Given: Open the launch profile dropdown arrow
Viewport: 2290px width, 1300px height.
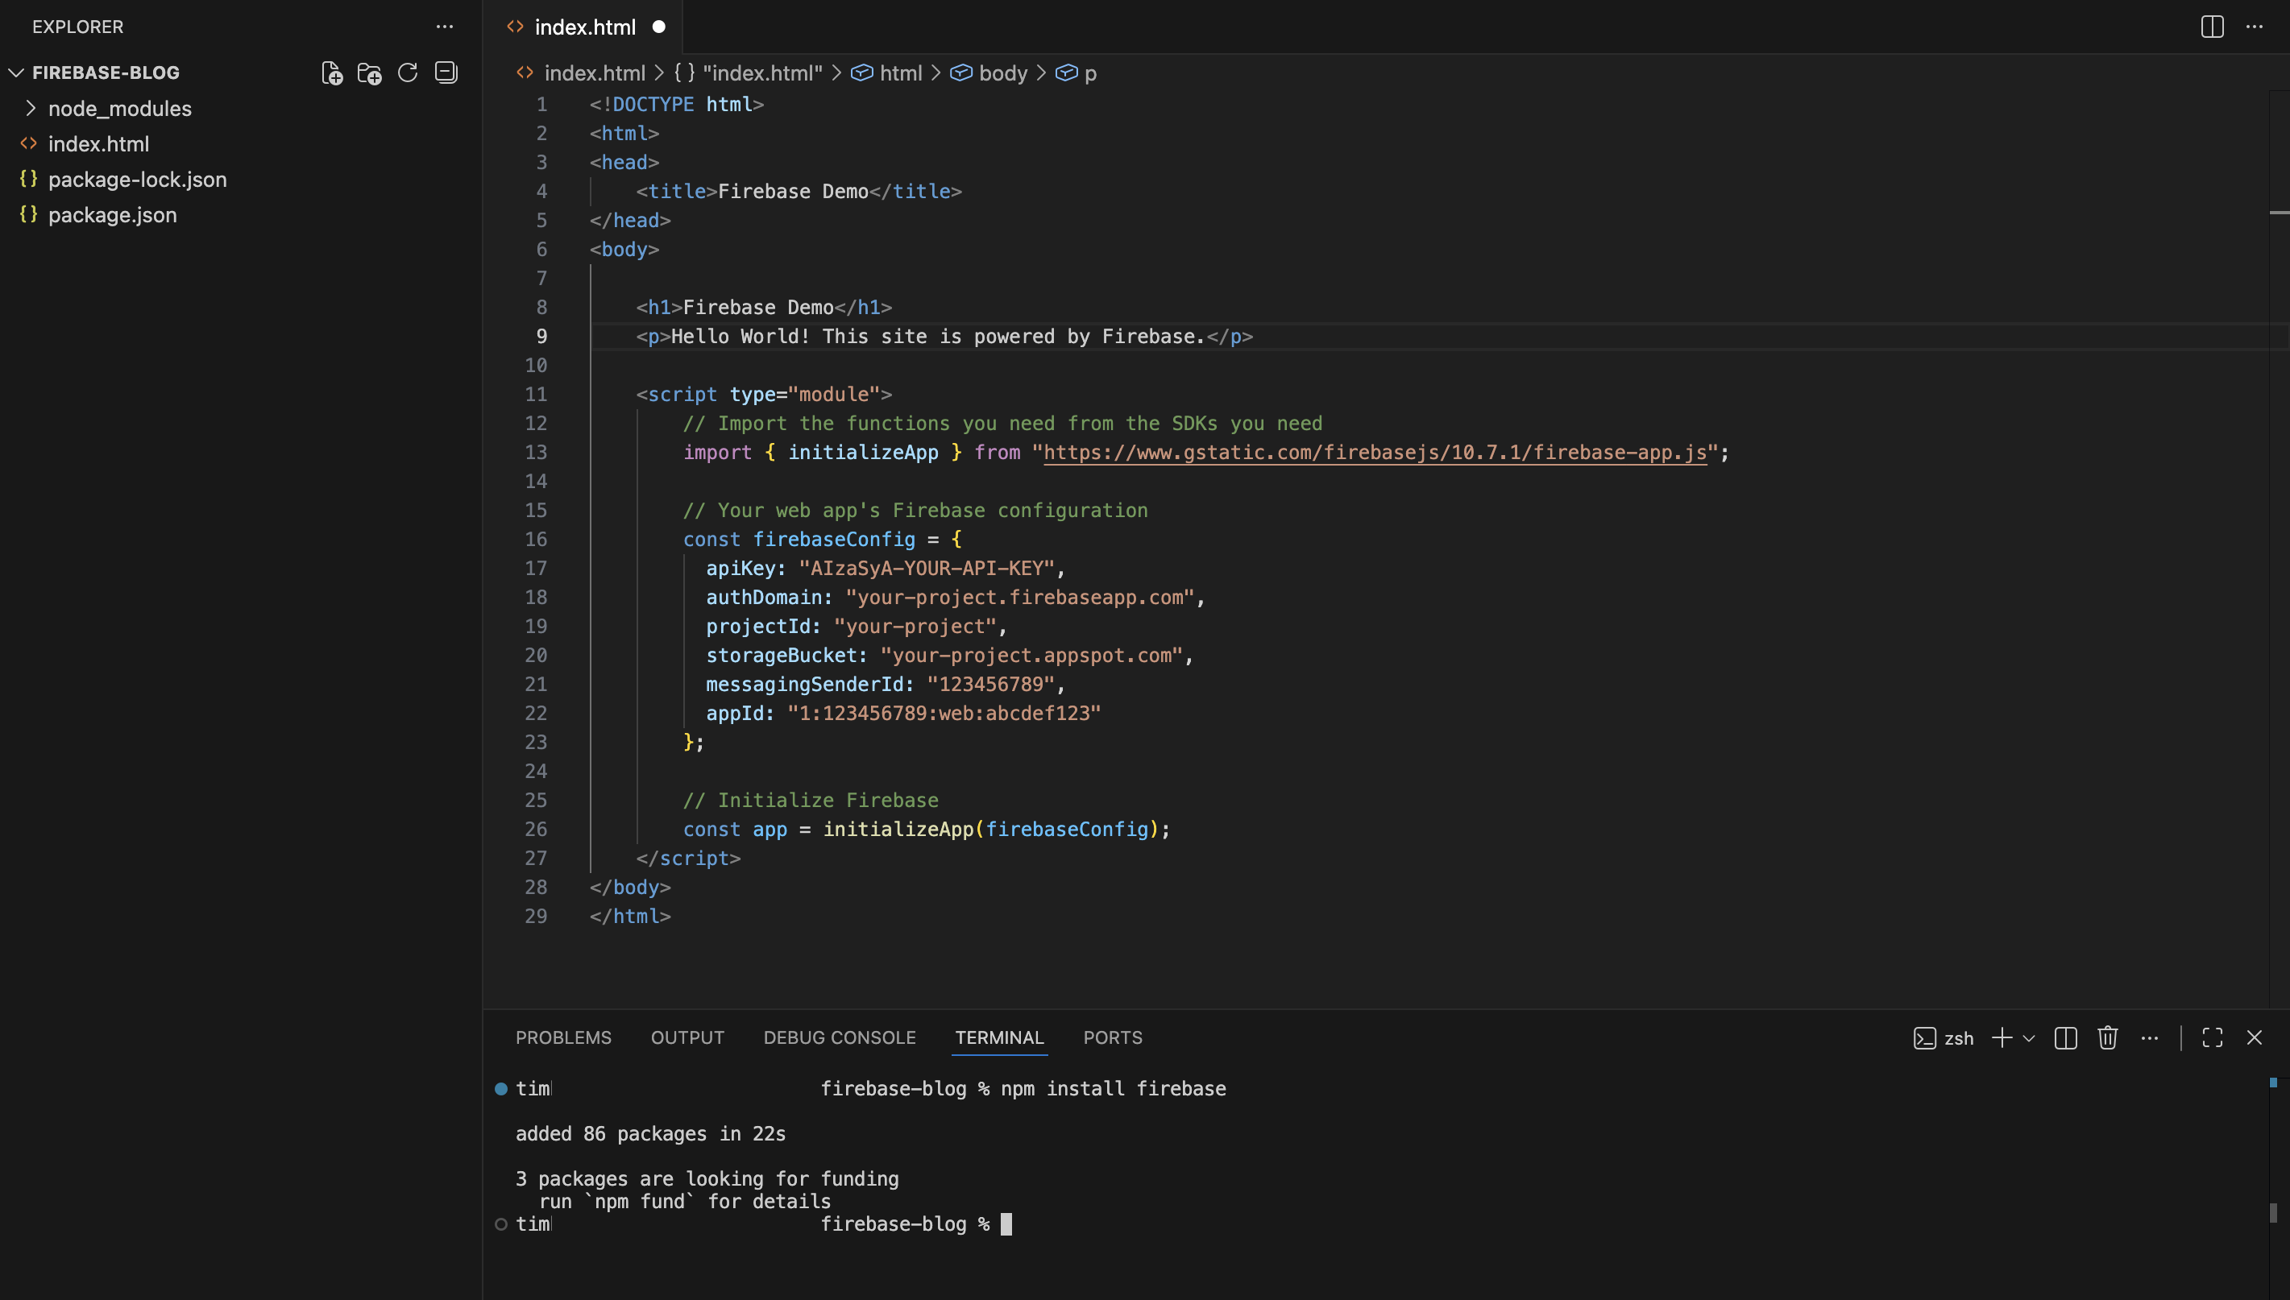Looking at the screenshot, I should [2029, 1038].
